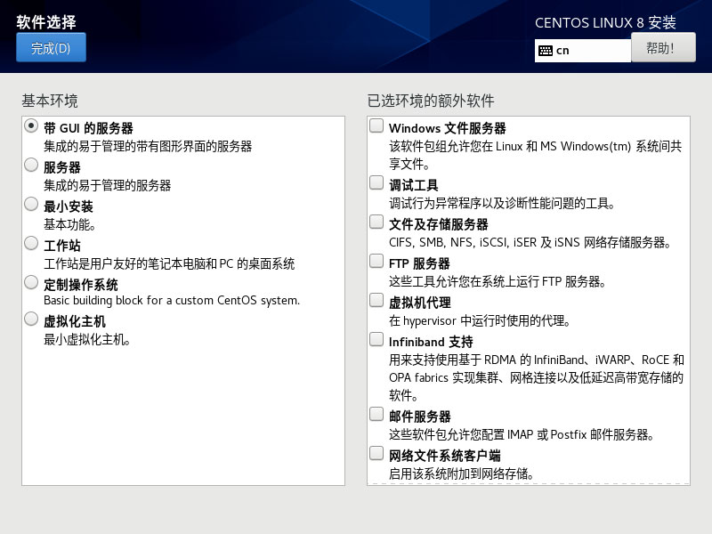Click text 调试行为异常程序以及诊断性能问题的工具。
The width and height of the screenshot is (712, 534).
coord(502,203)
